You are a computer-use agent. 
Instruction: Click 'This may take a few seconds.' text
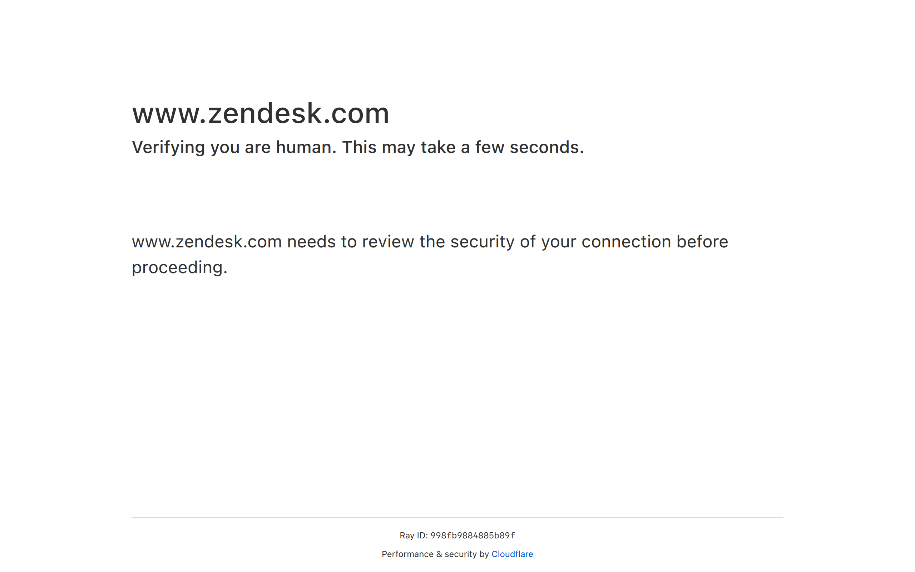pos(463,147)
